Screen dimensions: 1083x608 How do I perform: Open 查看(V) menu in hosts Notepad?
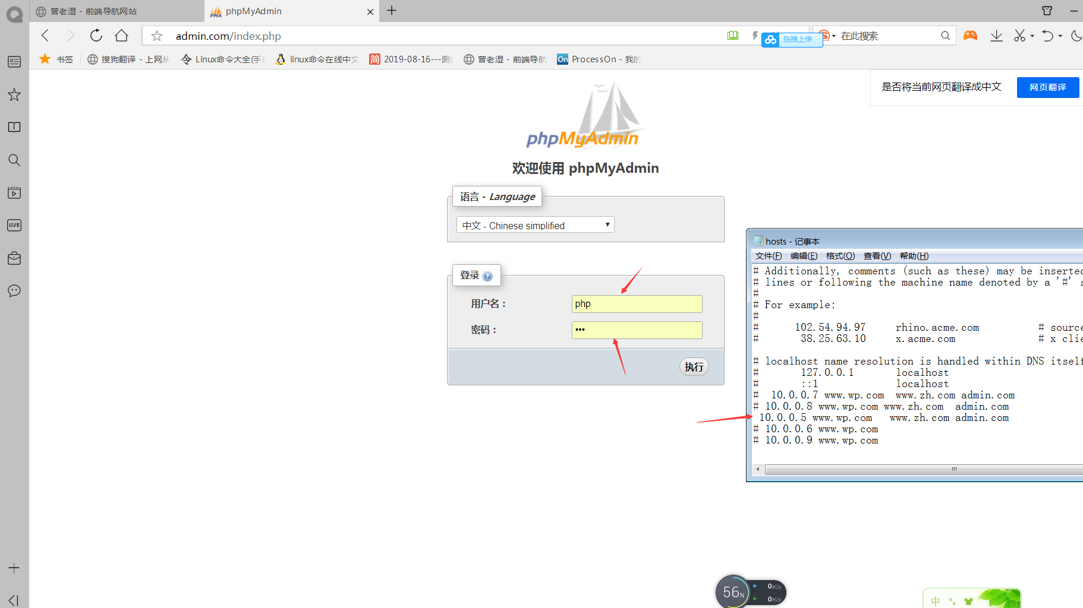(x=877, y=256)
